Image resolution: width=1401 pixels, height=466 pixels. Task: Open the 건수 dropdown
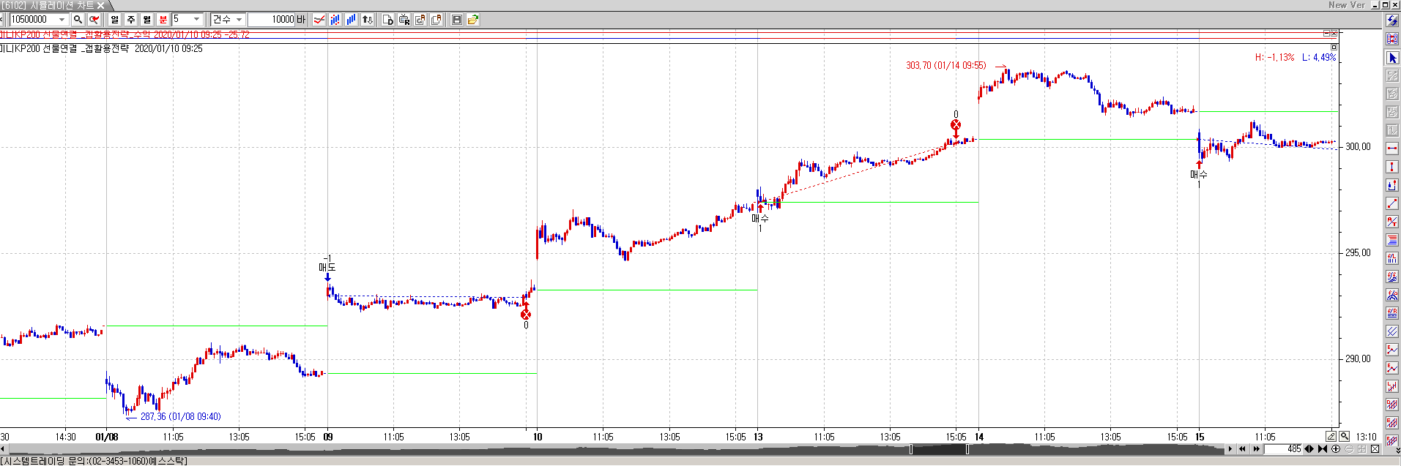[239, 20]
